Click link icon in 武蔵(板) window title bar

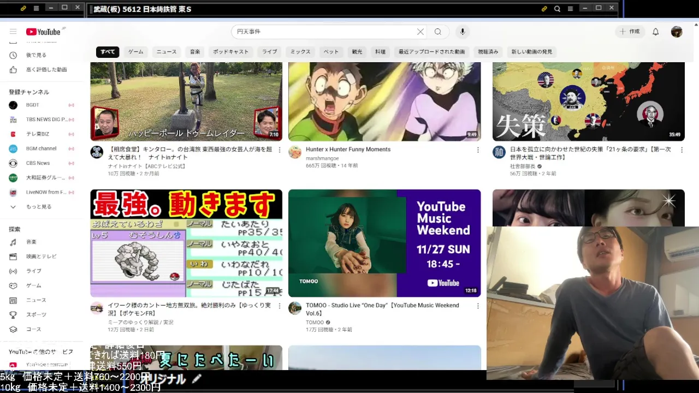pyautogui.click(x=544, y=8)
